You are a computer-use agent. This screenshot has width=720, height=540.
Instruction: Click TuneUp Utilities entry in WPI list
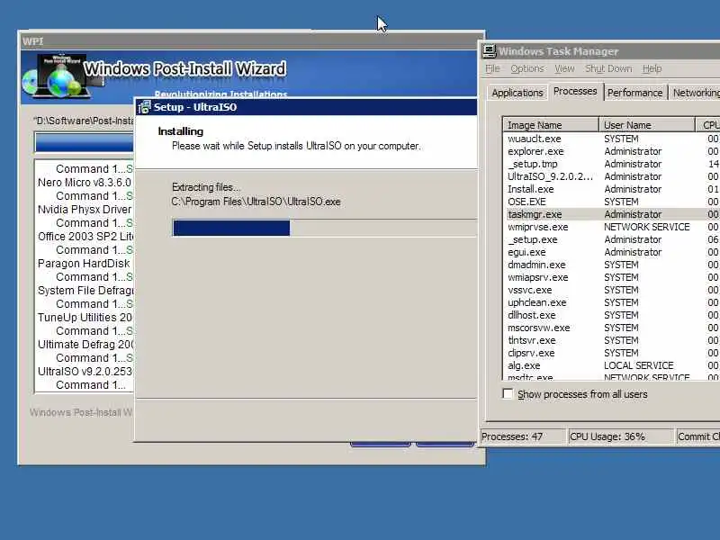(85, 318)
